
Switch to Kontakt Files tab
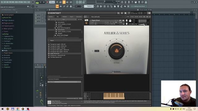coord(58,17)
